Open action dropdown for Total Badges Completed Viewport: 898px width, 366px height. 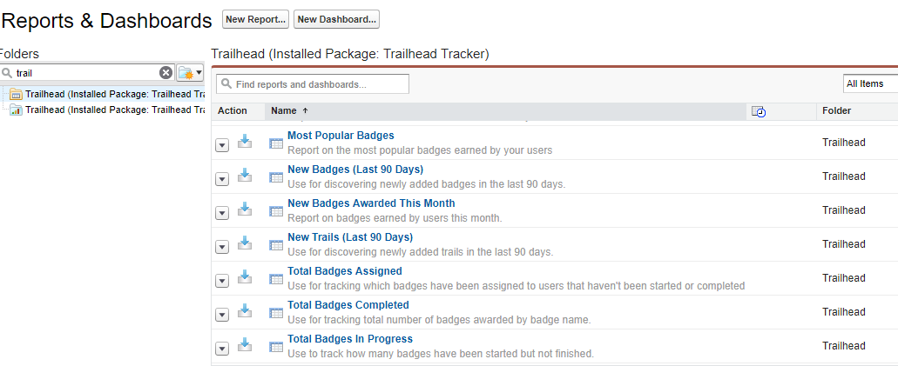[222, 314]
